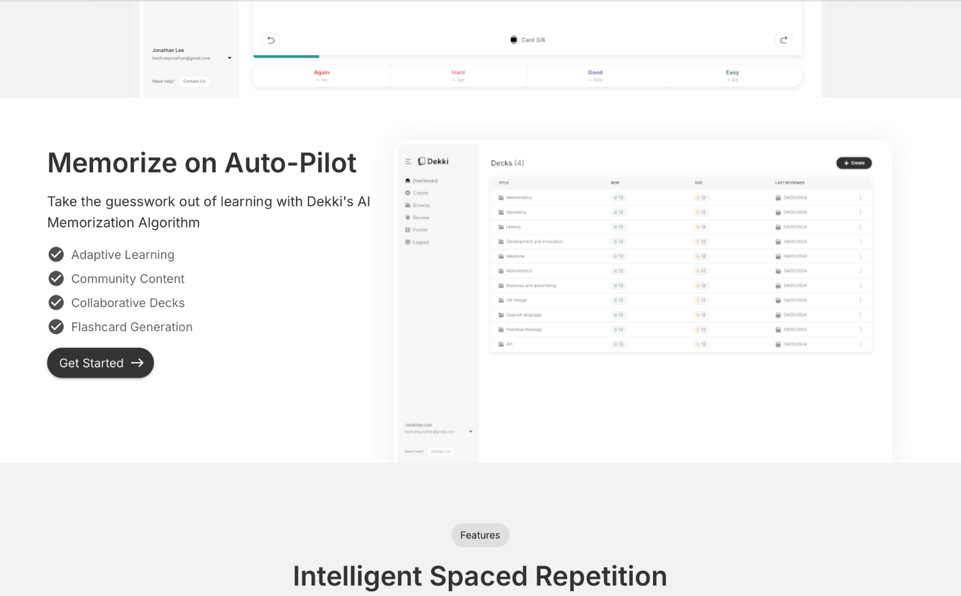
Task: Expand Jonathan Lee account menu in Decks preview
Action: [471, 431]
